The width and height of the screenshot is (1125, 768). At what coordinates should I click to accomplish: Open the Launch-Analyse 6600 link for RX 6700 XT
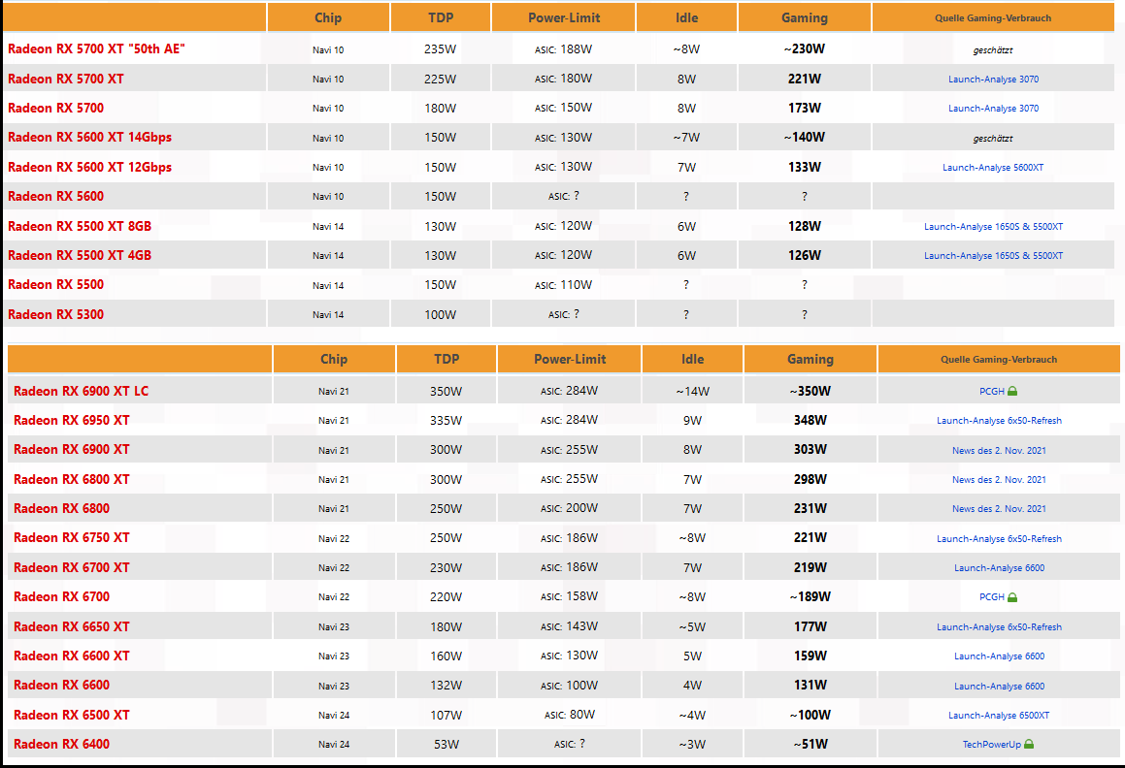pyautogui.click(x=999, y=568)
